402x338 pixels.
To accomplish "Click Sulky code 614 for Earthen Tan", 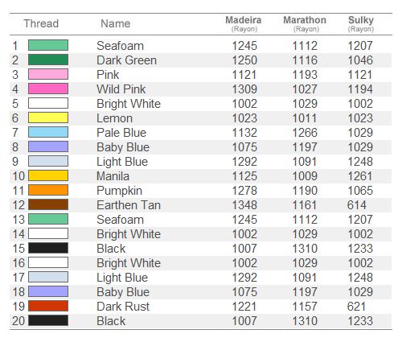I will coord(356,205).
